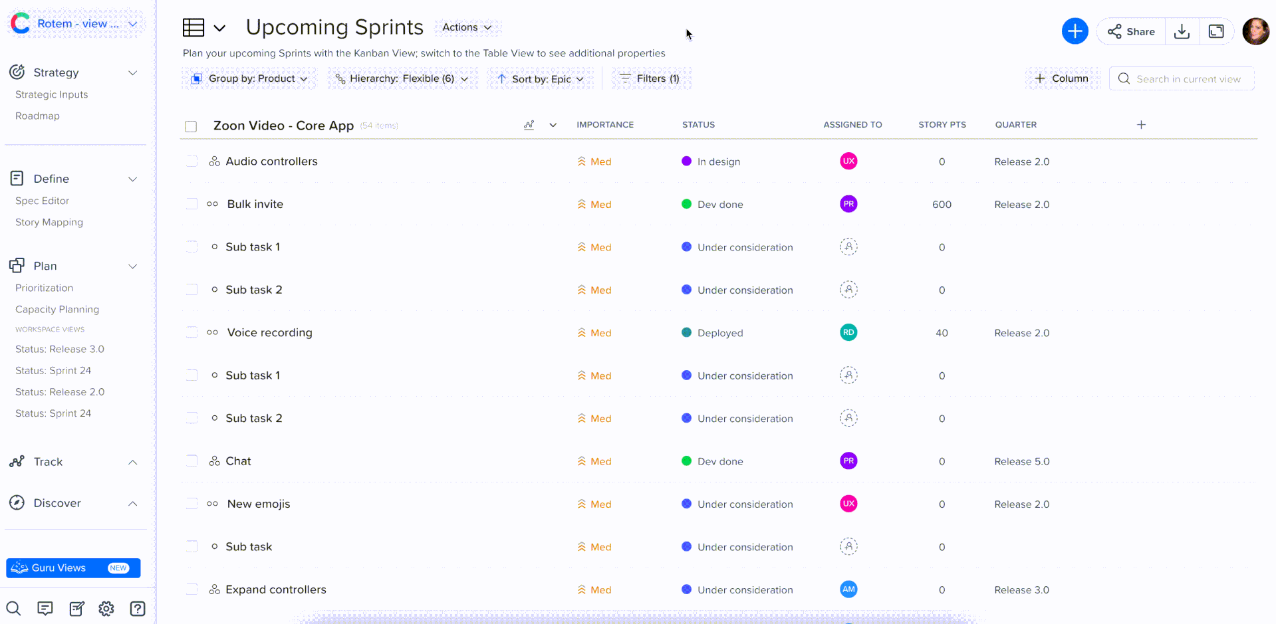
Task: Click the blue plus add-item button
Action: click(1075, 31)
